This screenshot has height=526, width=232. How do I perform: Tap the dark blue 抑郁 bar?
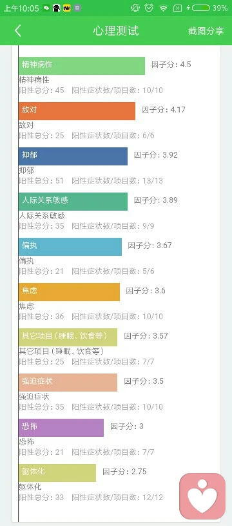coord(73,156)
